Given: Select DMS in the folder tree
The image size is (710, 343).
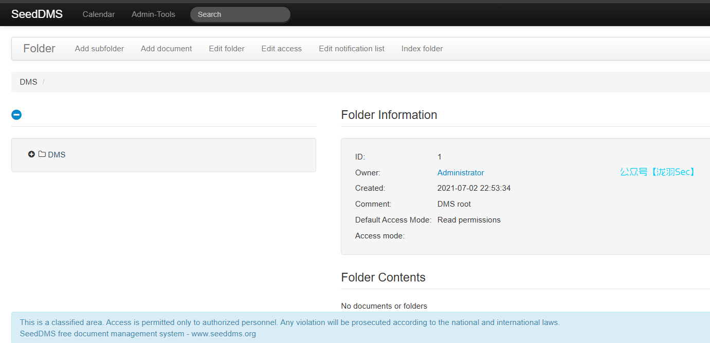Looking at the screenshot, I should [x=57, y=155].
